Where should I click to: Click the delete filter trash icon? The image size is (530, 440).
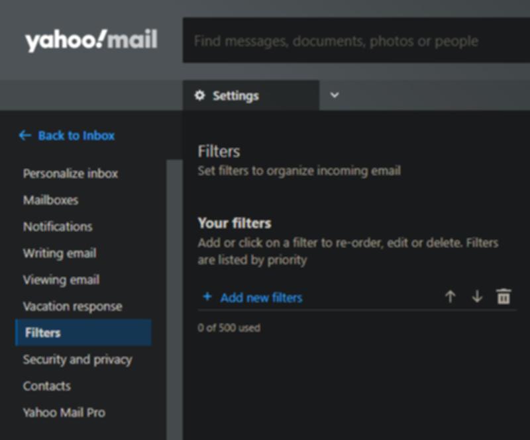tap(503, 297)
